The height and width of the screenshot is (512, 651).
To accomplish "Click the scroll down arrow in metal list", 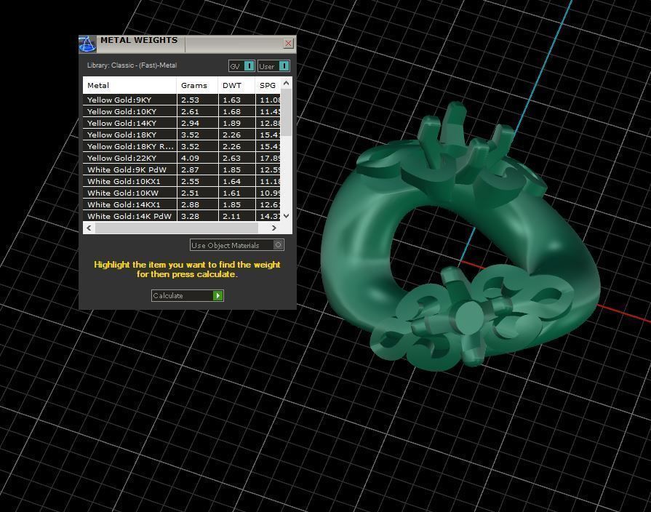I will coord(286,216).
